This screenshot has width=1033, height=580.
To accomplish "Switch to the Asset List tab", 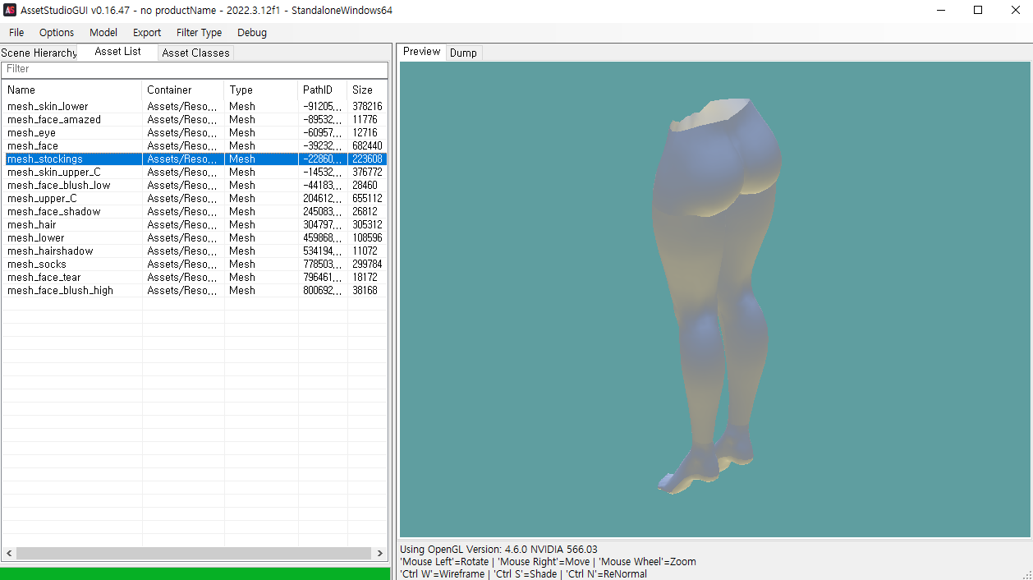I will point(117,51).
